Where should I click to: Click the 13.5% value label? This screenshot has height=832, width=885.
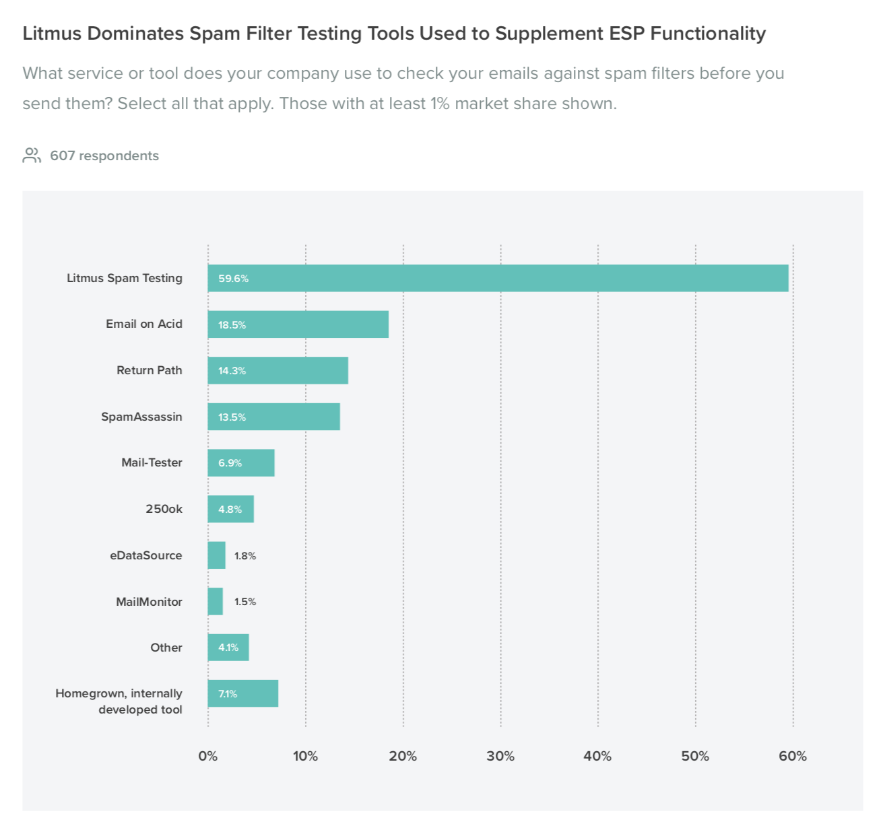pos(232,417)
